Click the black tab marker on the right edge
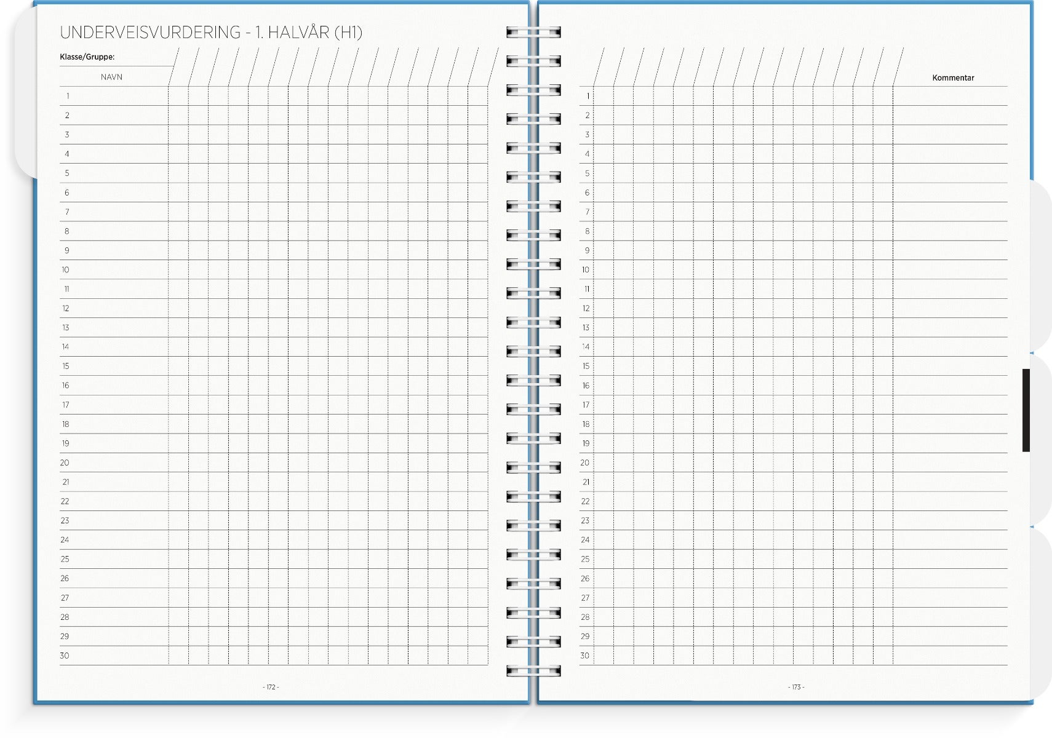 [1026, 410]
